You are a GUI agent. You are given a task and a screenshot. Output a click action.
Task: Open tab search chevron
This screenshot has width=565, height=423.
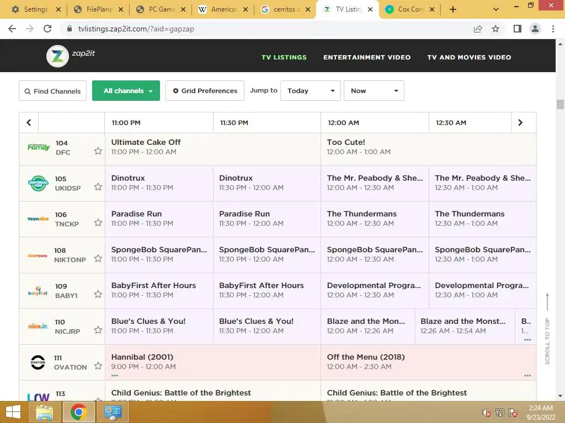click(496, 9)
